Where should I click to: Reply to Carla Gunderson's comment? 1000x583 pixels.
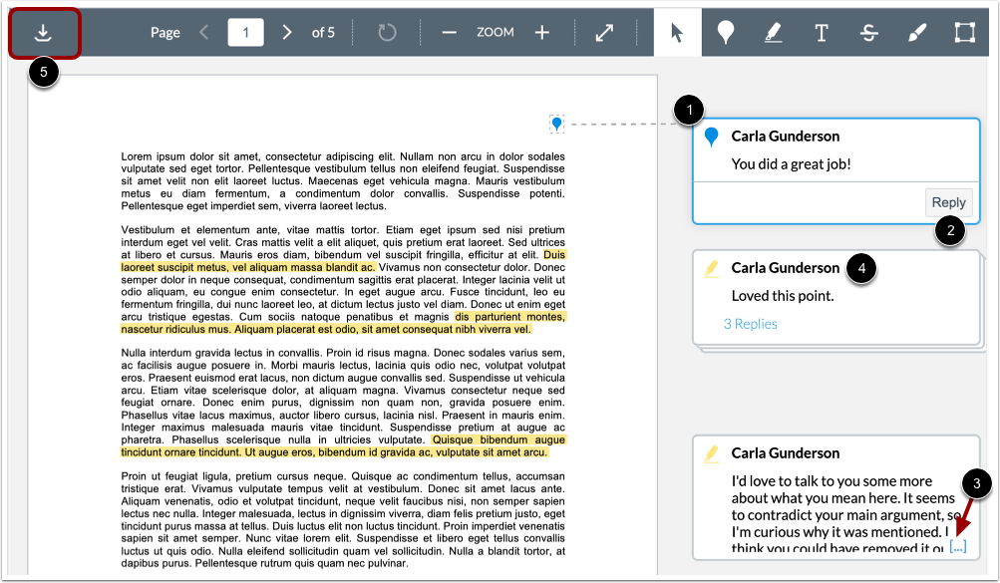(948, 202)
